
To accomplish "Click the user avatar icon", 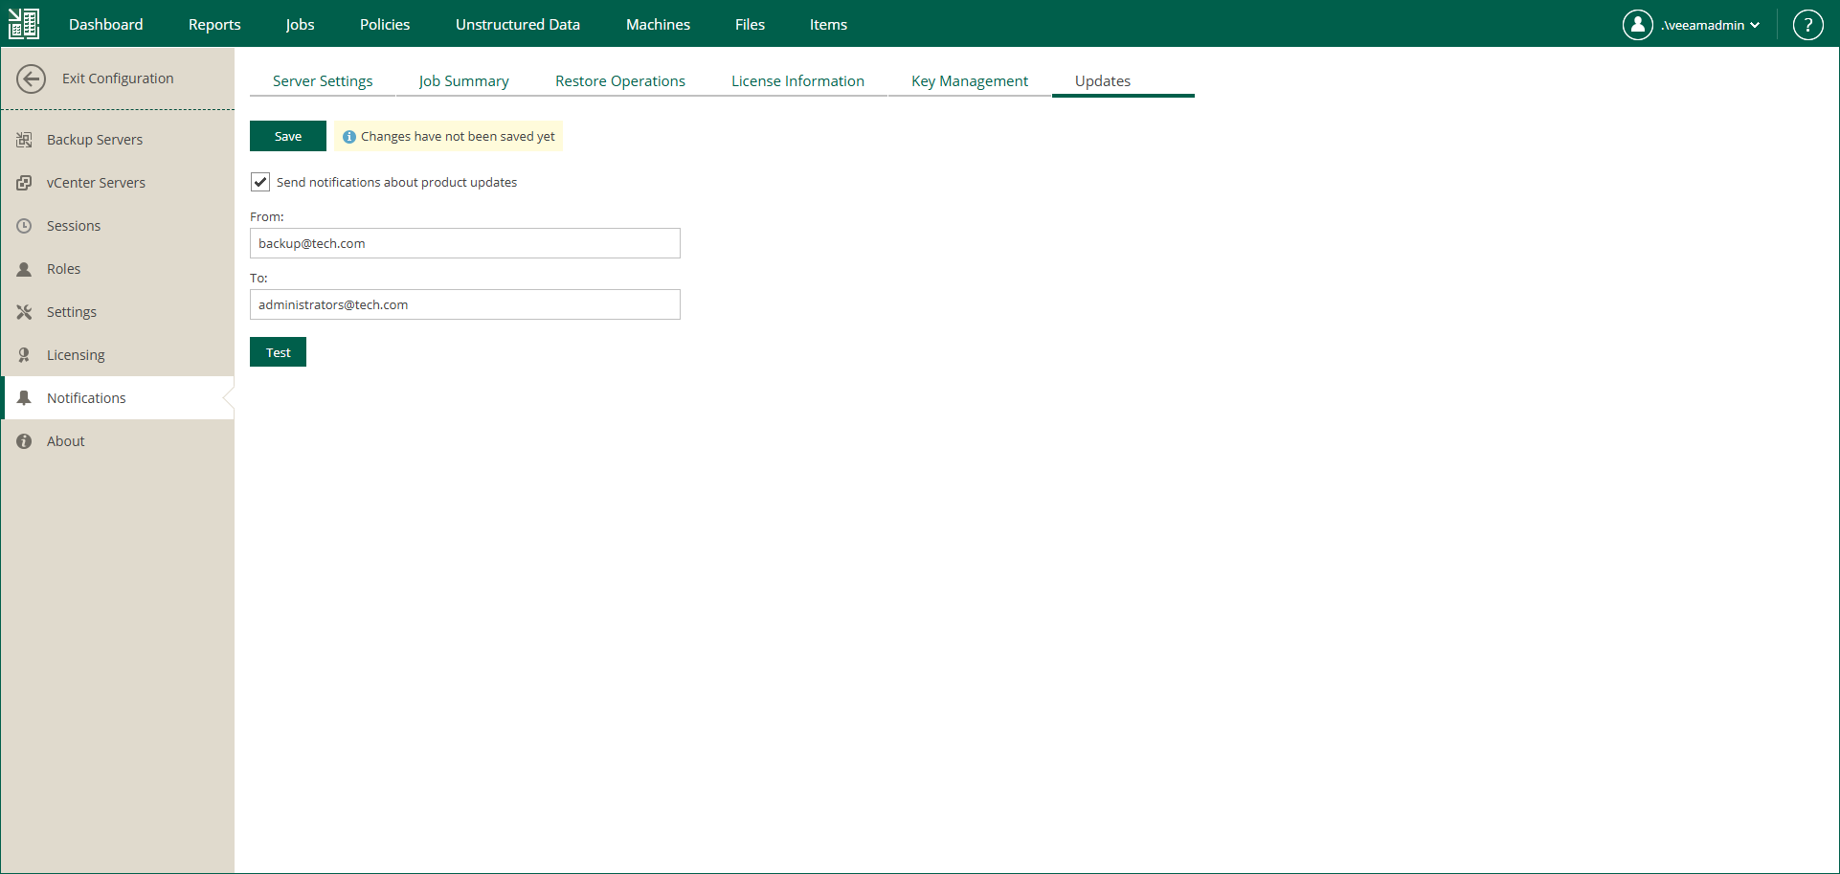I will click(x=1637, y=25).
